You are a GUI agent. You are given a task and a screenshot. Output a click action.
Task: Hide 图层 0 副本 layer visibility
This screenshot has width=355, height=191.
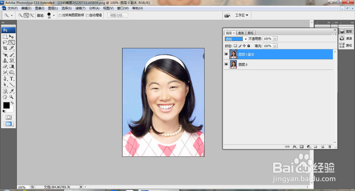226,54
